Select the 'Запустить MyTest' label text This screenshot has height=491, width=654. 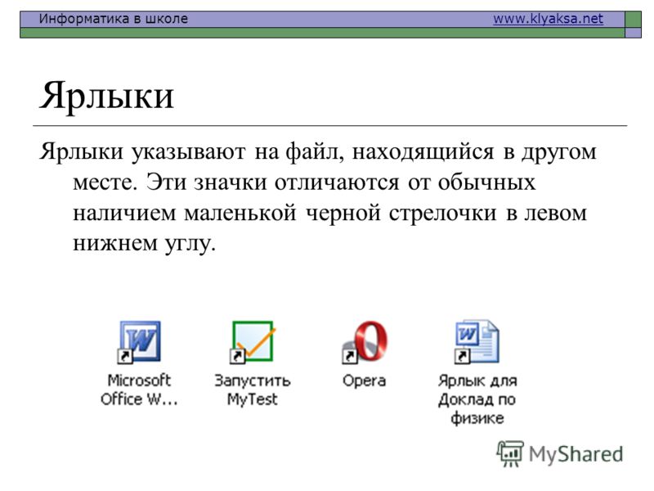click(x=253, y=390)
